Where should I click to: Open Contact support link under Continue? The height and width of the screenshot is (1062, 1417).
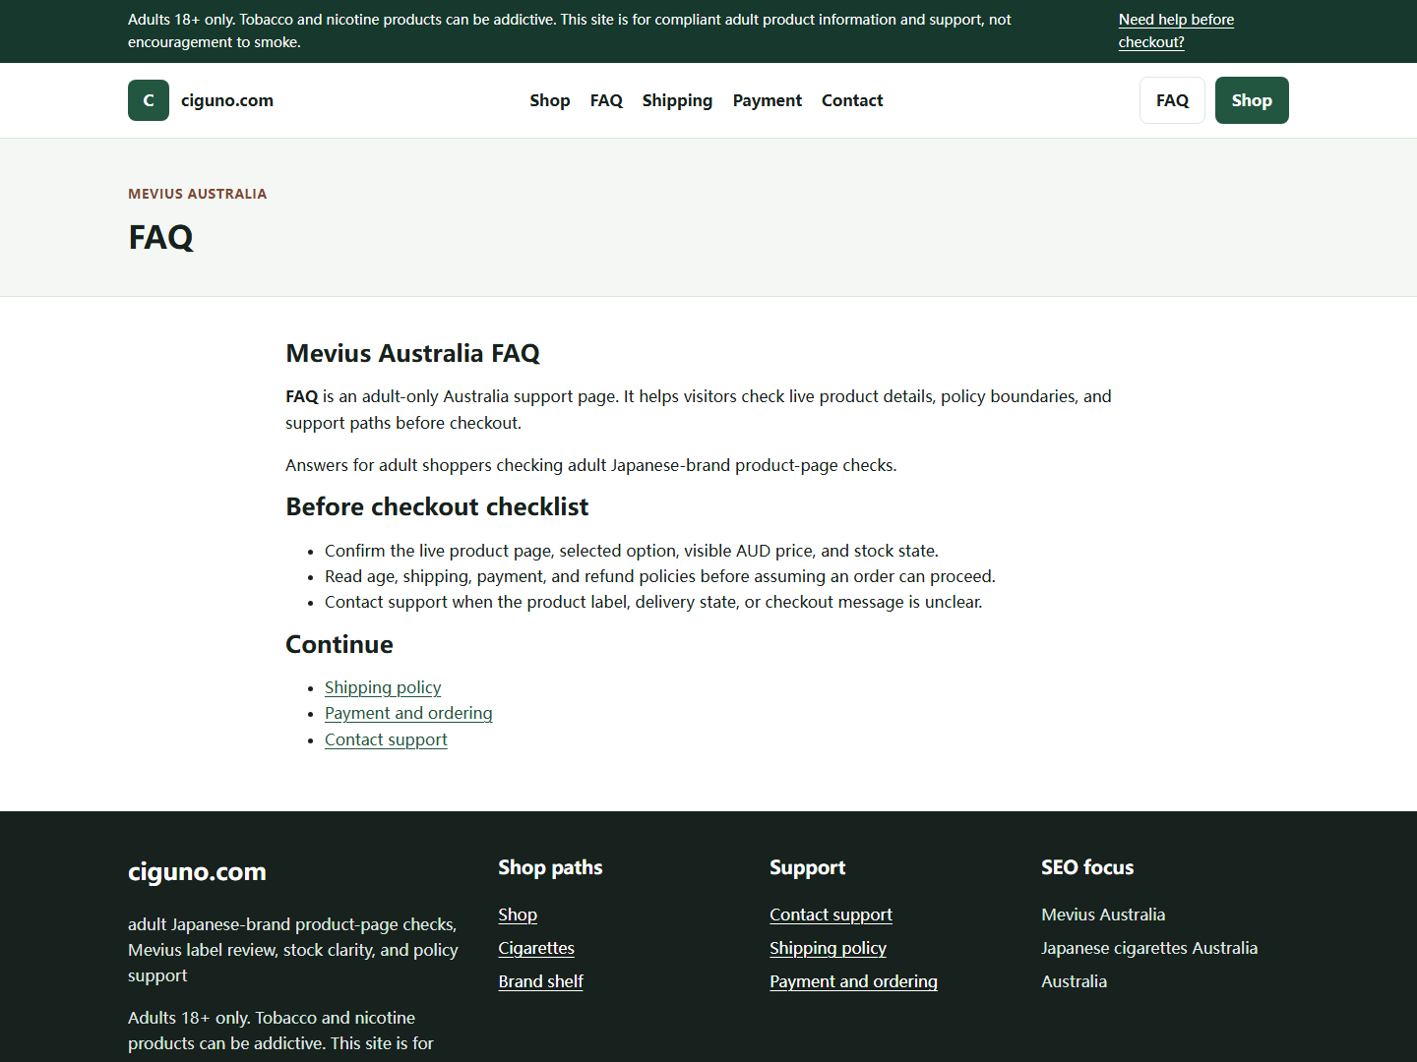pos(386,739)
